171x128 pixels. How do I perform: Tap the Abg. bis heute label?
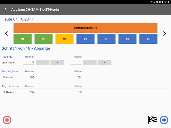(10, 86)
